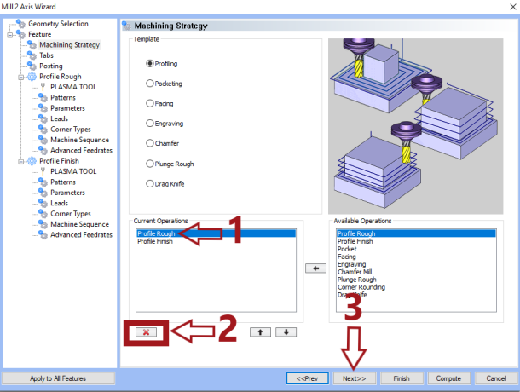The image size is (520, 392).
Task: Select the Profiling template radio button
Action: coord(150,63)
